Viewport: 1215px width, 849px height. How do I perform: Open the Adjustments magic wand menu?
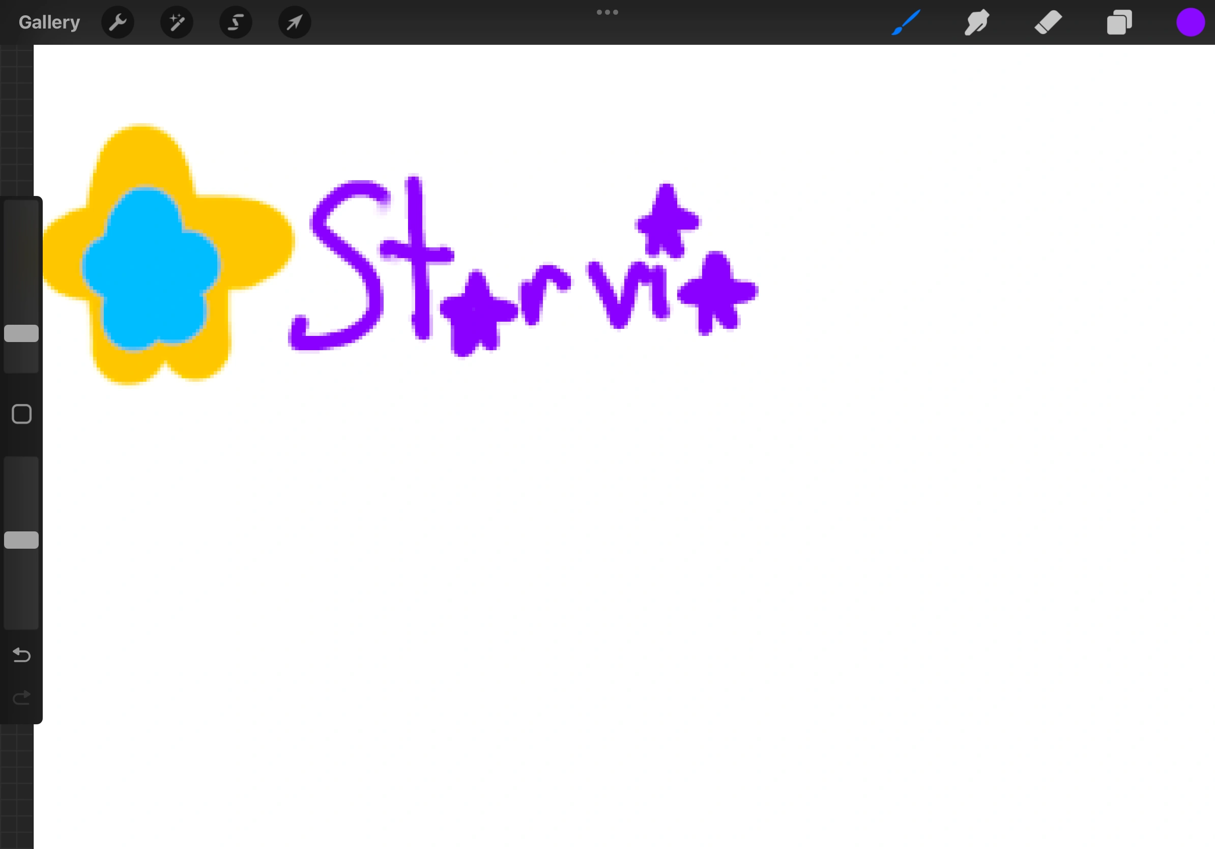(x=177, y=22)
